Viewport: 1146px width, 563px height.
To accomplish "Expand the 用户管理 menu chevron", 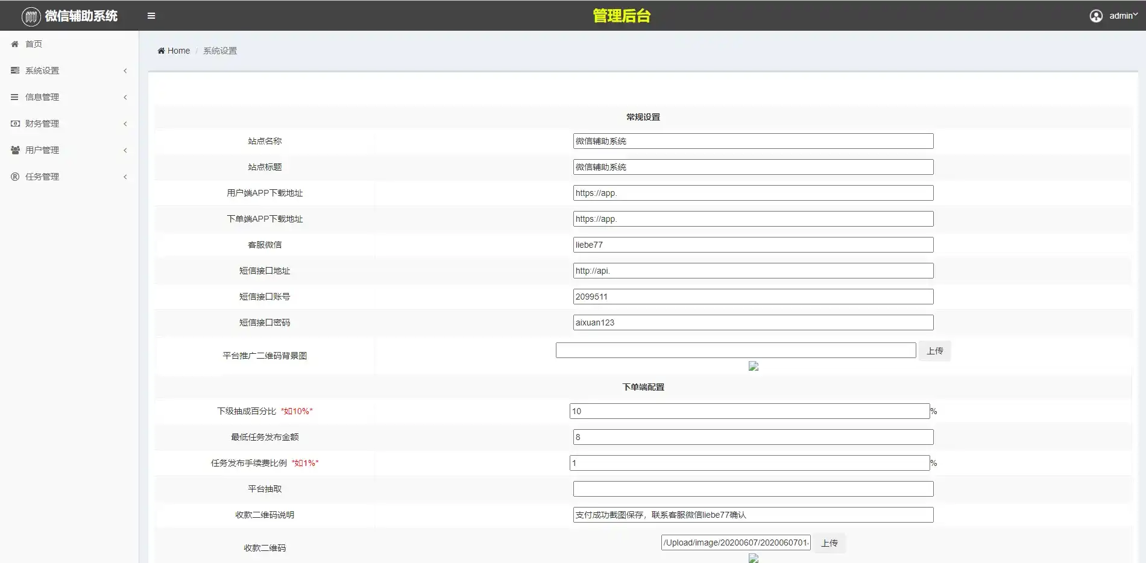I will coord(125,150).
